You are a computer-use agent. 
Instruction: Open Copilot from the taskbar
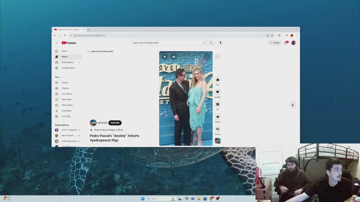click(x=186, y=199)
